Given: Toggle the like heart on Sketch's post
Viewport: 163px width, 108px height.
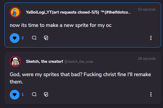Looking at the screenshot, I should click(x=15, y=95).
